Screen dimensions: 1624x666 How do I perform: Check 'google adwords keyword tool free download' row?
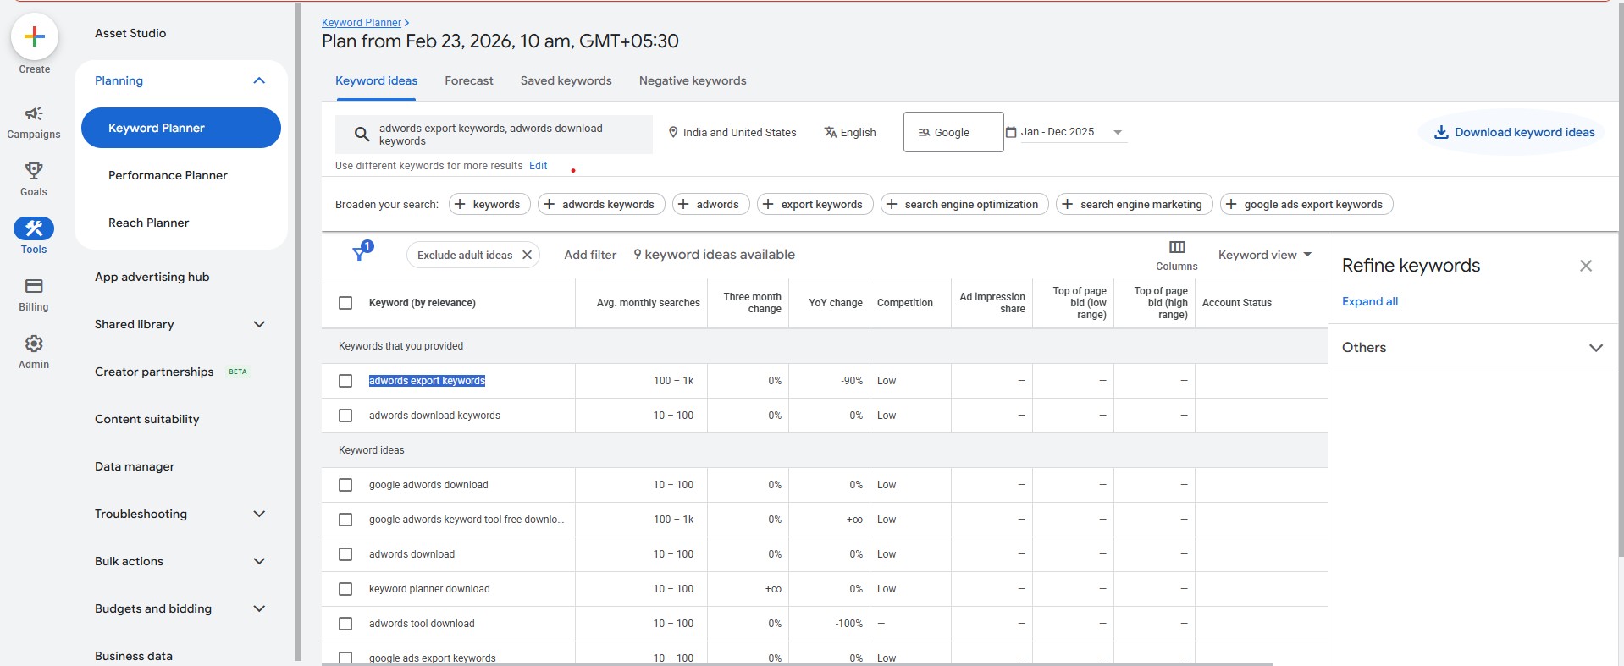[x=345, y=520]
